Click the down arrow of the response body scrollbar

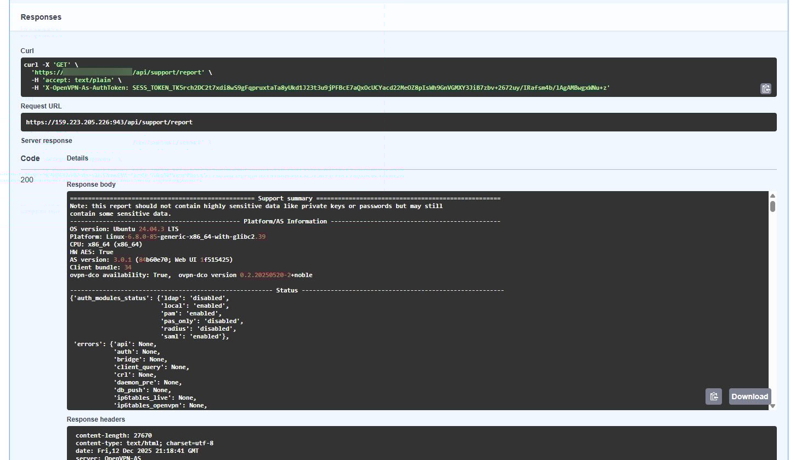click(x=774, y=405)
